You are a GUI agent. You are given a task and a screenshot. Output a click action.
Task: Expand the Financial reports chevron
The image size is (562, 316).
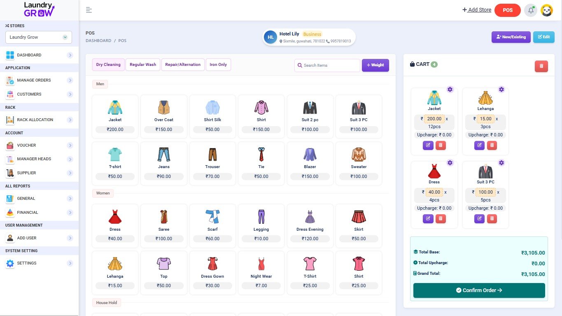(x=70, y=213)
